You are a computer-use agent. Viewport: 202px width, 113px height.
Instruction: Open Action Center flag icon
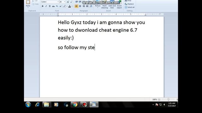[x=157, y=105]
